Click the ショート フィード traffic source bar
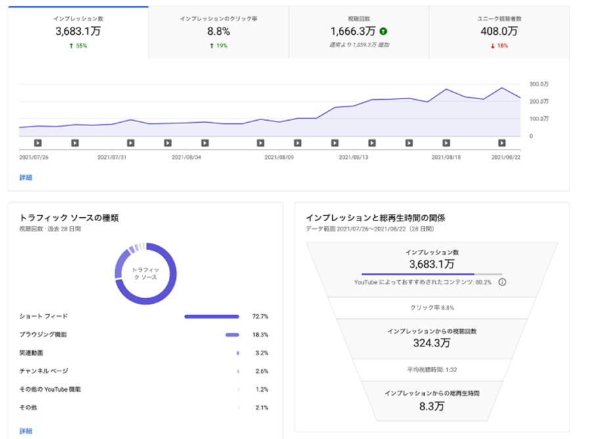This screenshot has height=439, width=591. (211, 316)
